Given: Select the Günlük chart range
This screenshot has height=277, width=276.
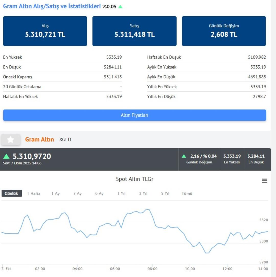Looking at the screenshot, I should [x=11, y=193].
